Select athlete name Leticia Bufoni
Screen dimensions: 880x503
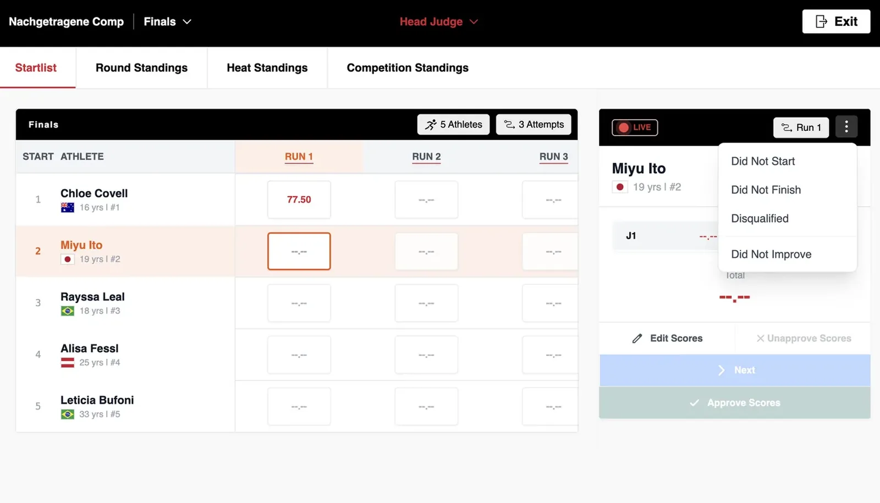coord(97,400)
